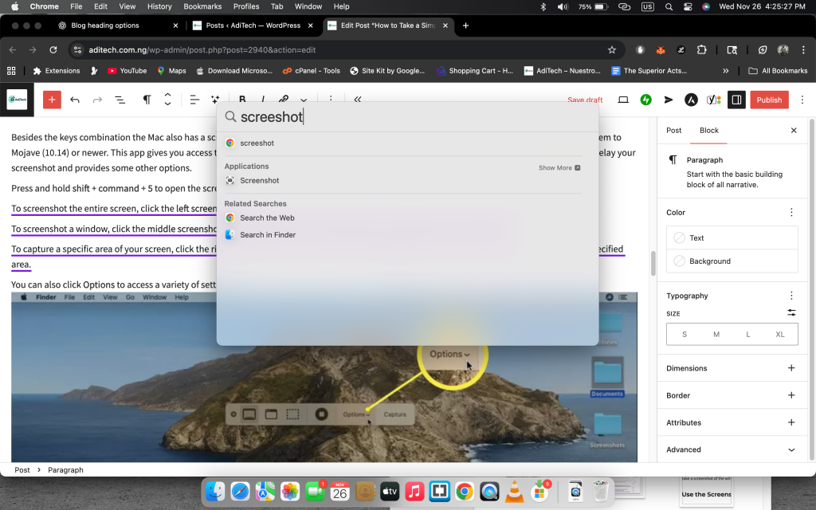This screenshot has width=816, height=510.
Task: Open the Astra settings icon
Action: coord(692,100)
